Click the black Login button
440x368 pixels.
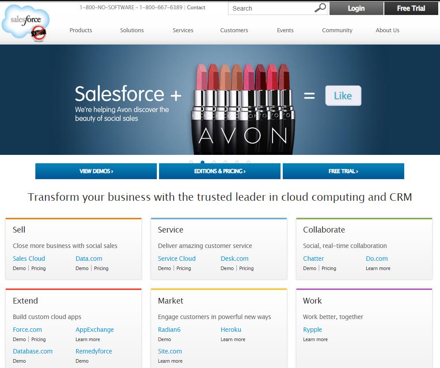(x=356, y=8)
